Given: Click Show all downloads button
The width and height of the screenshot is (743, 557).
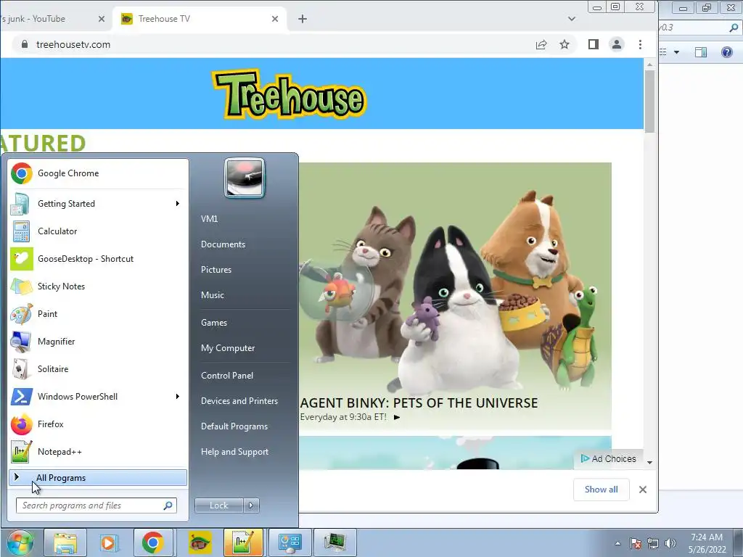Looking at the screenshot, I should point(601,490).
